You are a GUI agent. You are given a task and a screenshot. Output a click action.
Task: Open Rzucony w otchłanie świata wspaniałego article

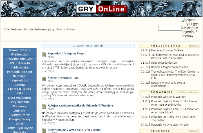pos(168,84)
